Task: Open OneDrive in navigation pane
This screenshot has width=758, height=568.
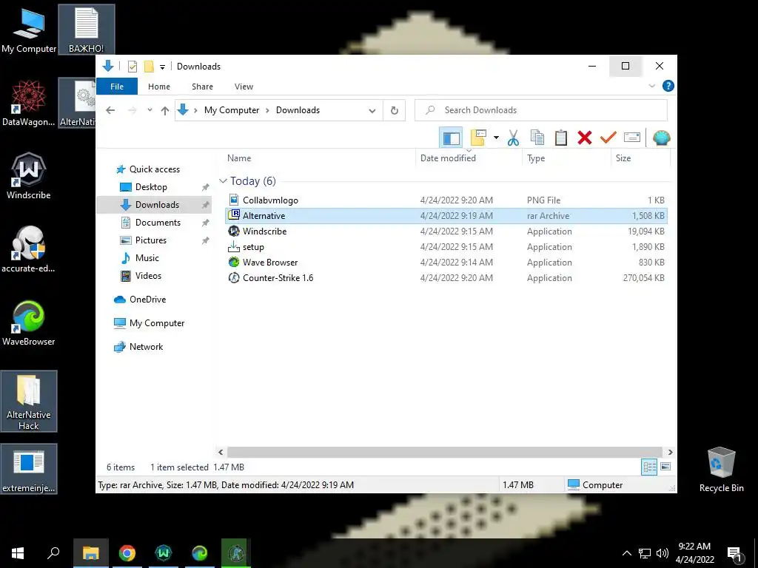Action: [147, 300]
